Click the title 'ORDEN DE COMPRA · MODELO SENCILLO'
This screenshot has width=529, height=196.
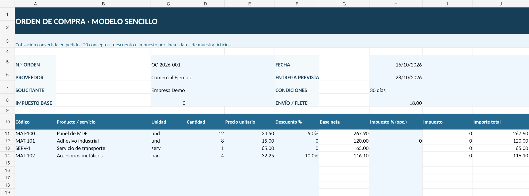pos(86,22)
